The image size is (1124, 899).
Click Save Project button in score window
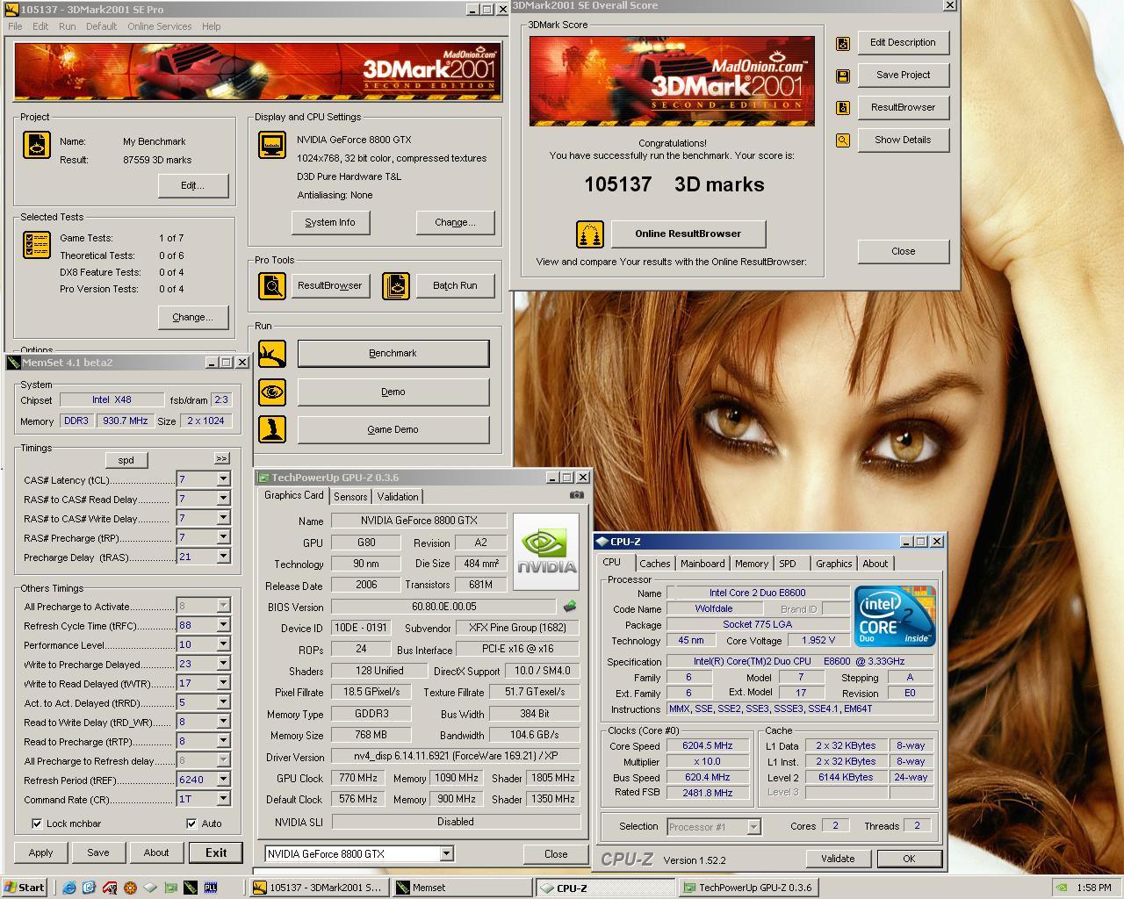(903, 76)
